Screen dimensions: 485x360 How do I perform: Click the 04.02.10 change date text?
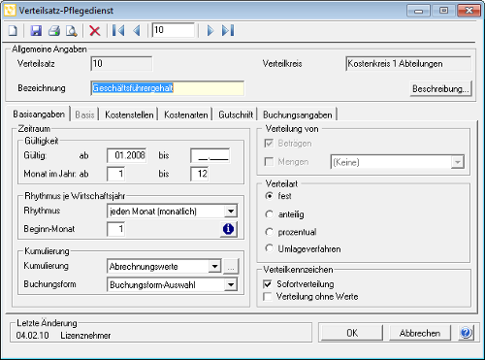click(x=32, y=336)
